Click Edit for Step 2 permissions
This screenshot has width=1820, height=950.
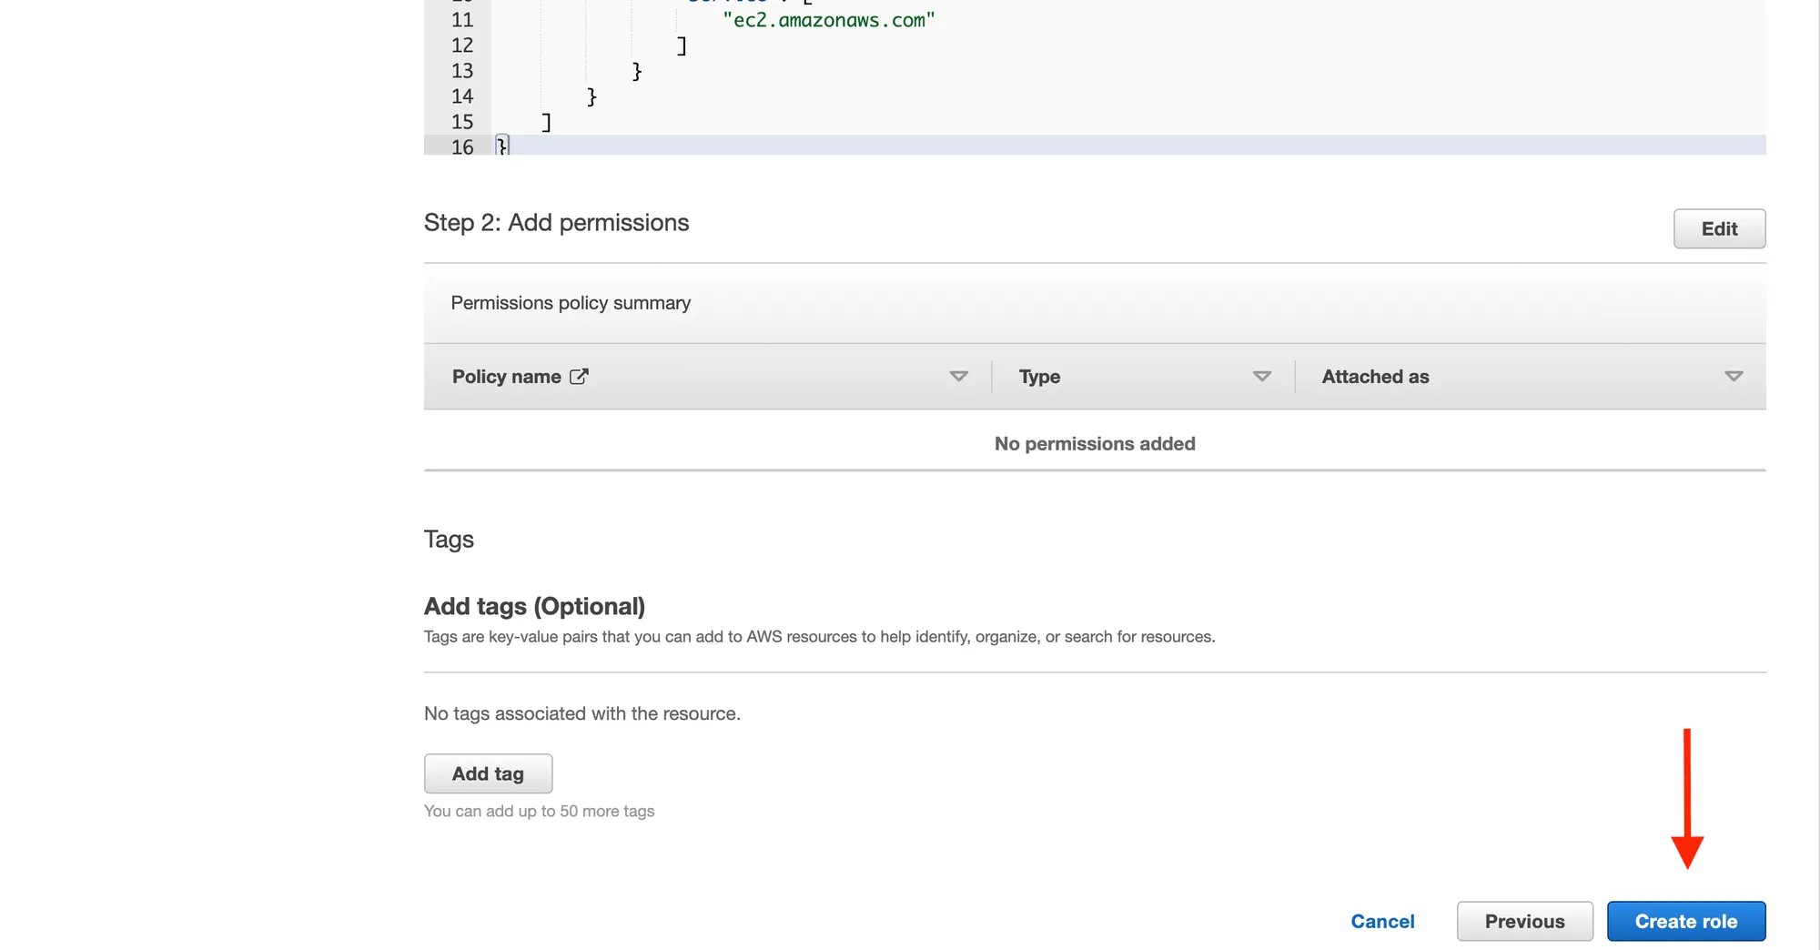point(1719,229)
